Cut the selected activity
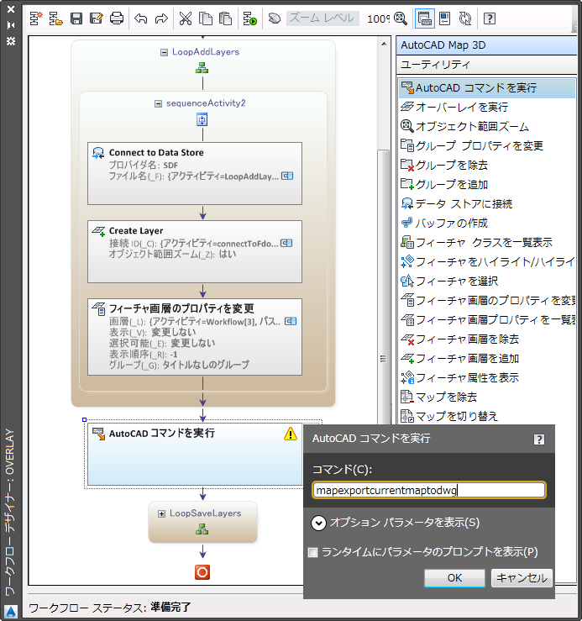The height and width of the screenshot is (621, 582). coord(186,18)
